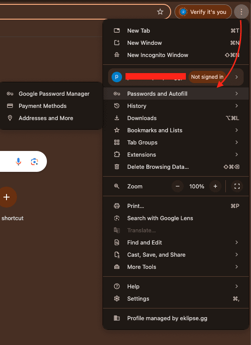Open Bookmarks and Lists submenu
Viewport: 251px width, 345px height.
click(176, 130)
